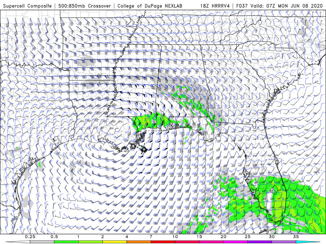Select the red 7–10 colorbar segment
Viewport: 326px width, 244px height.
163,242
